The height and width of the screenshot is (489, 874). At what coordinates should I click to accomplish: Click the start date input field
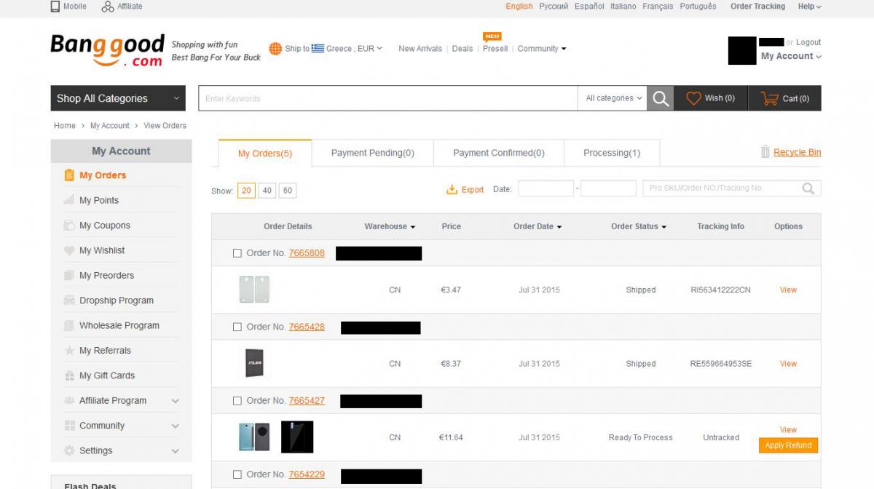546,188
